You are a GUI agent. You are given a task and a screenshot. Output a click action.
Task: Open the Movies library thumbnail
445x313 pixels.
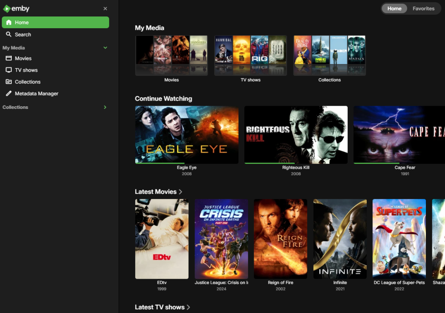171,55
